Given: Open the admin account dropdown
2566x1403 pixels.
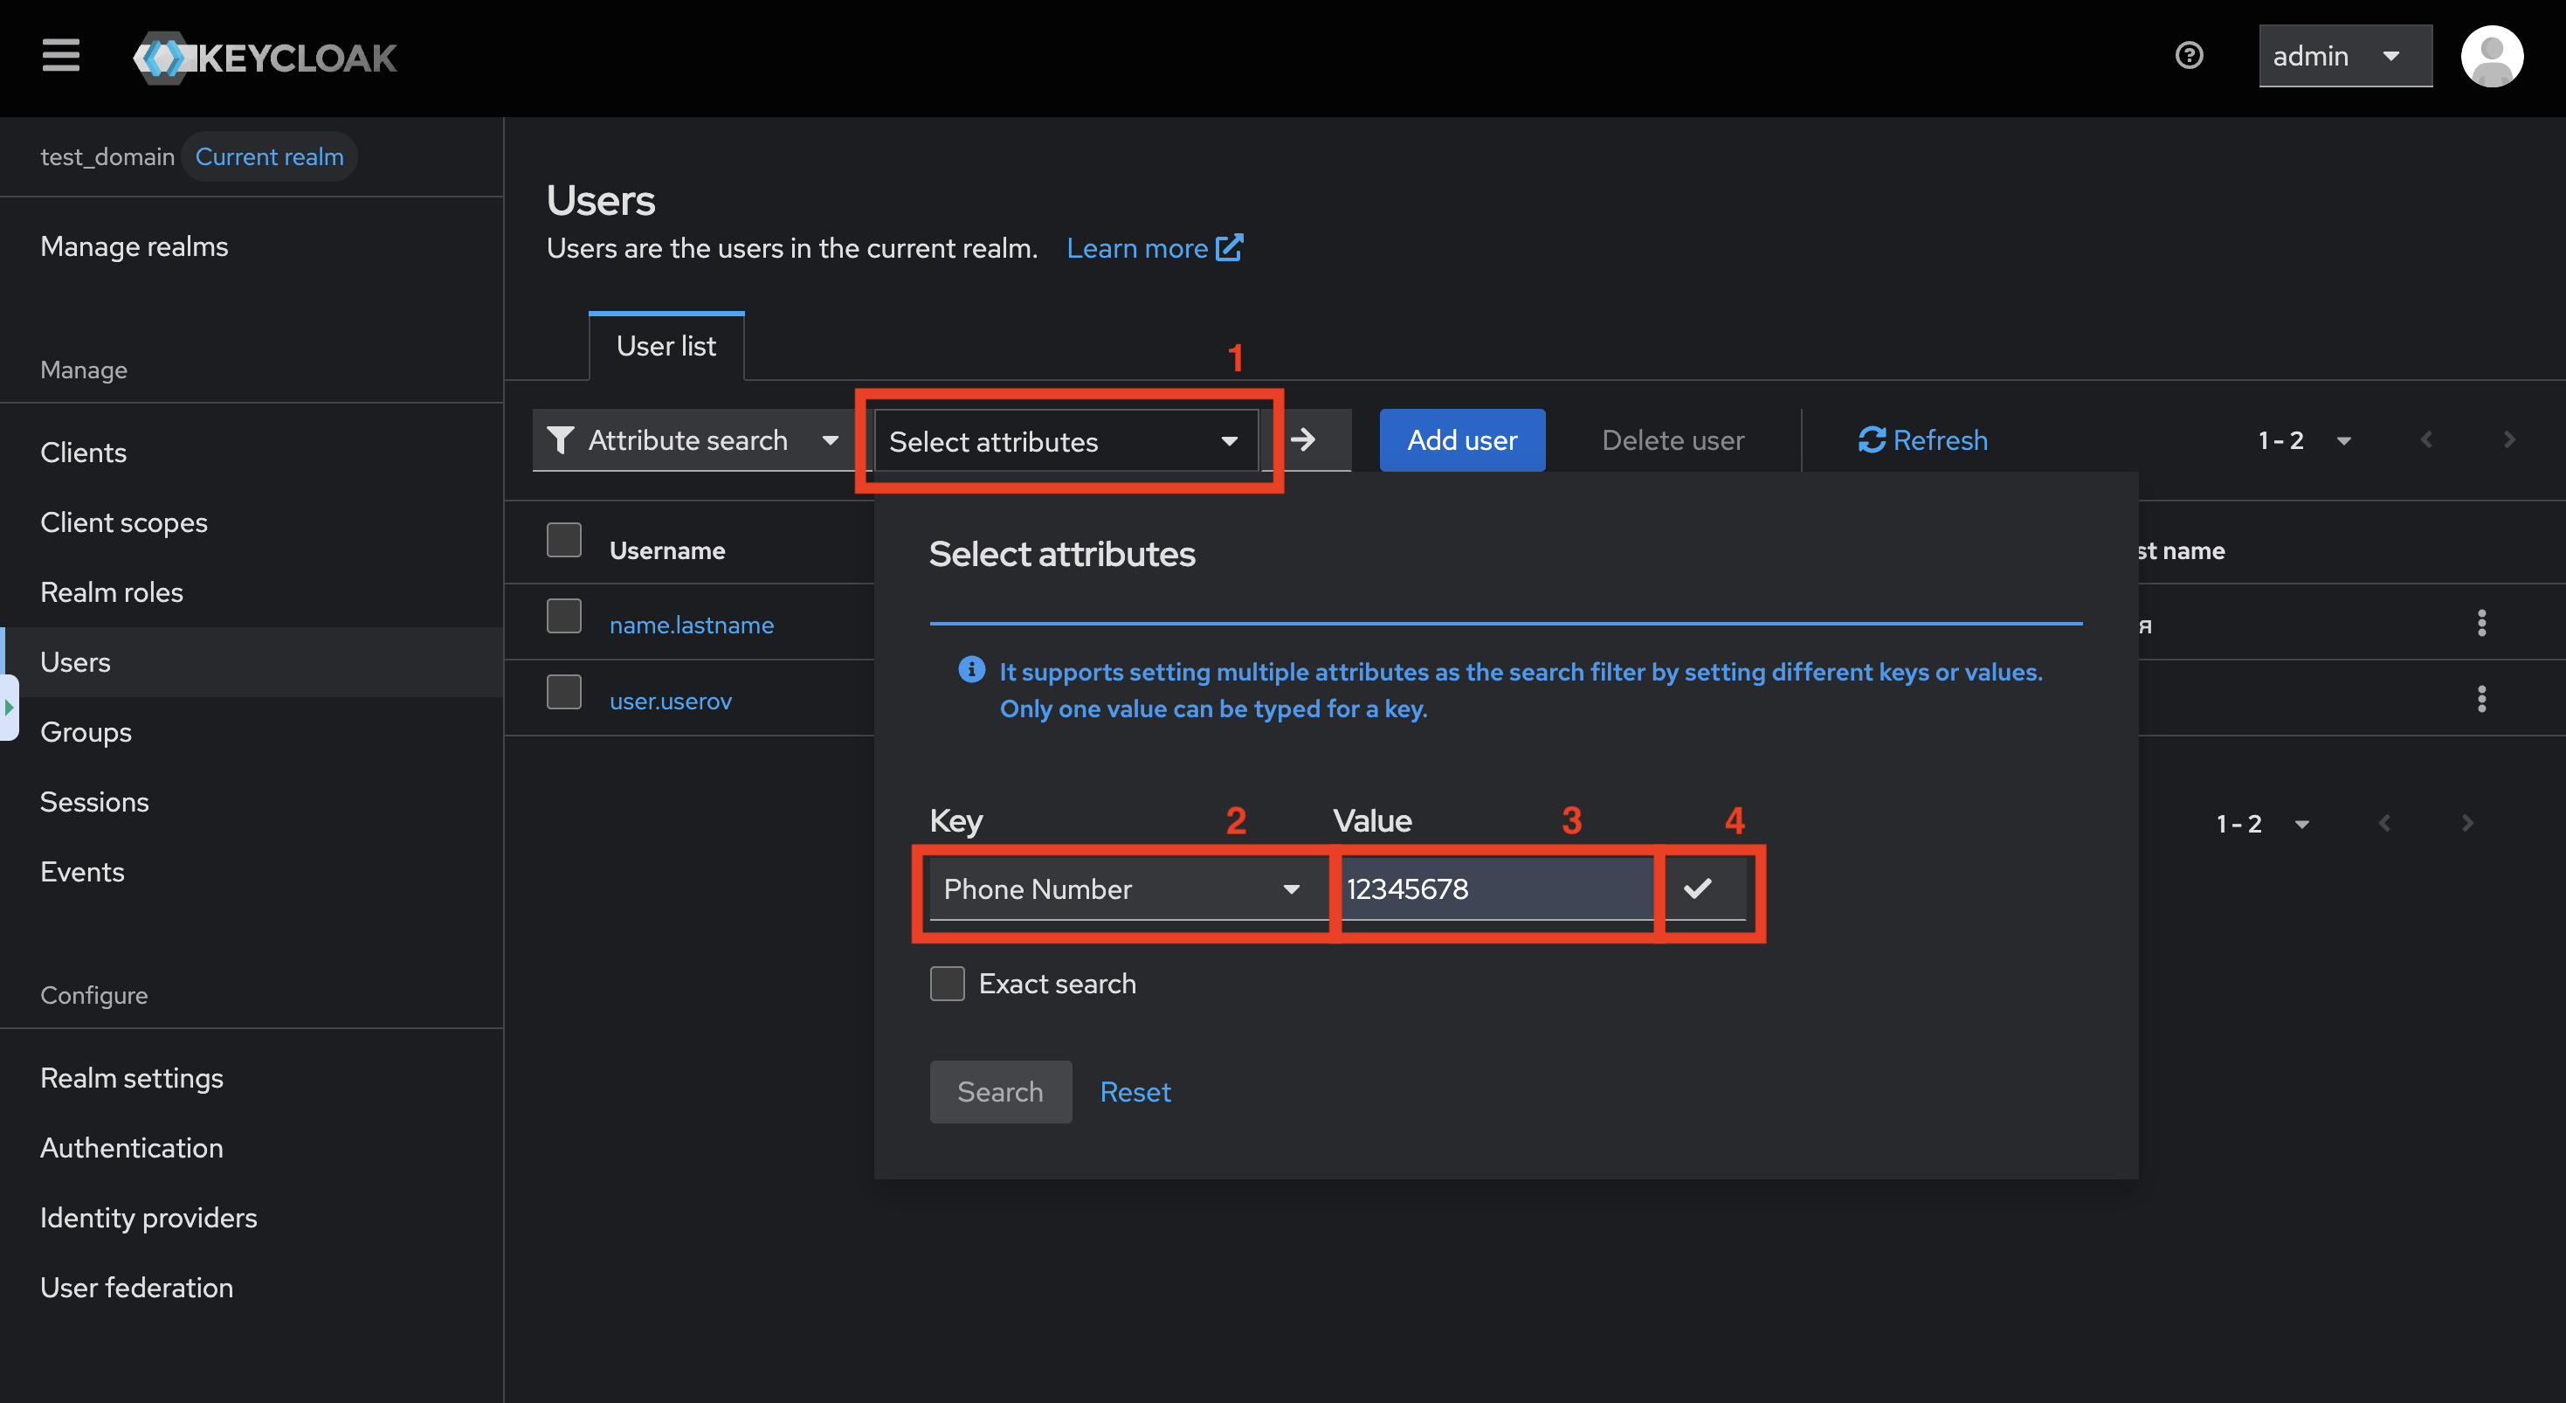Looking at the screenshot, I should pos(2344,57).
